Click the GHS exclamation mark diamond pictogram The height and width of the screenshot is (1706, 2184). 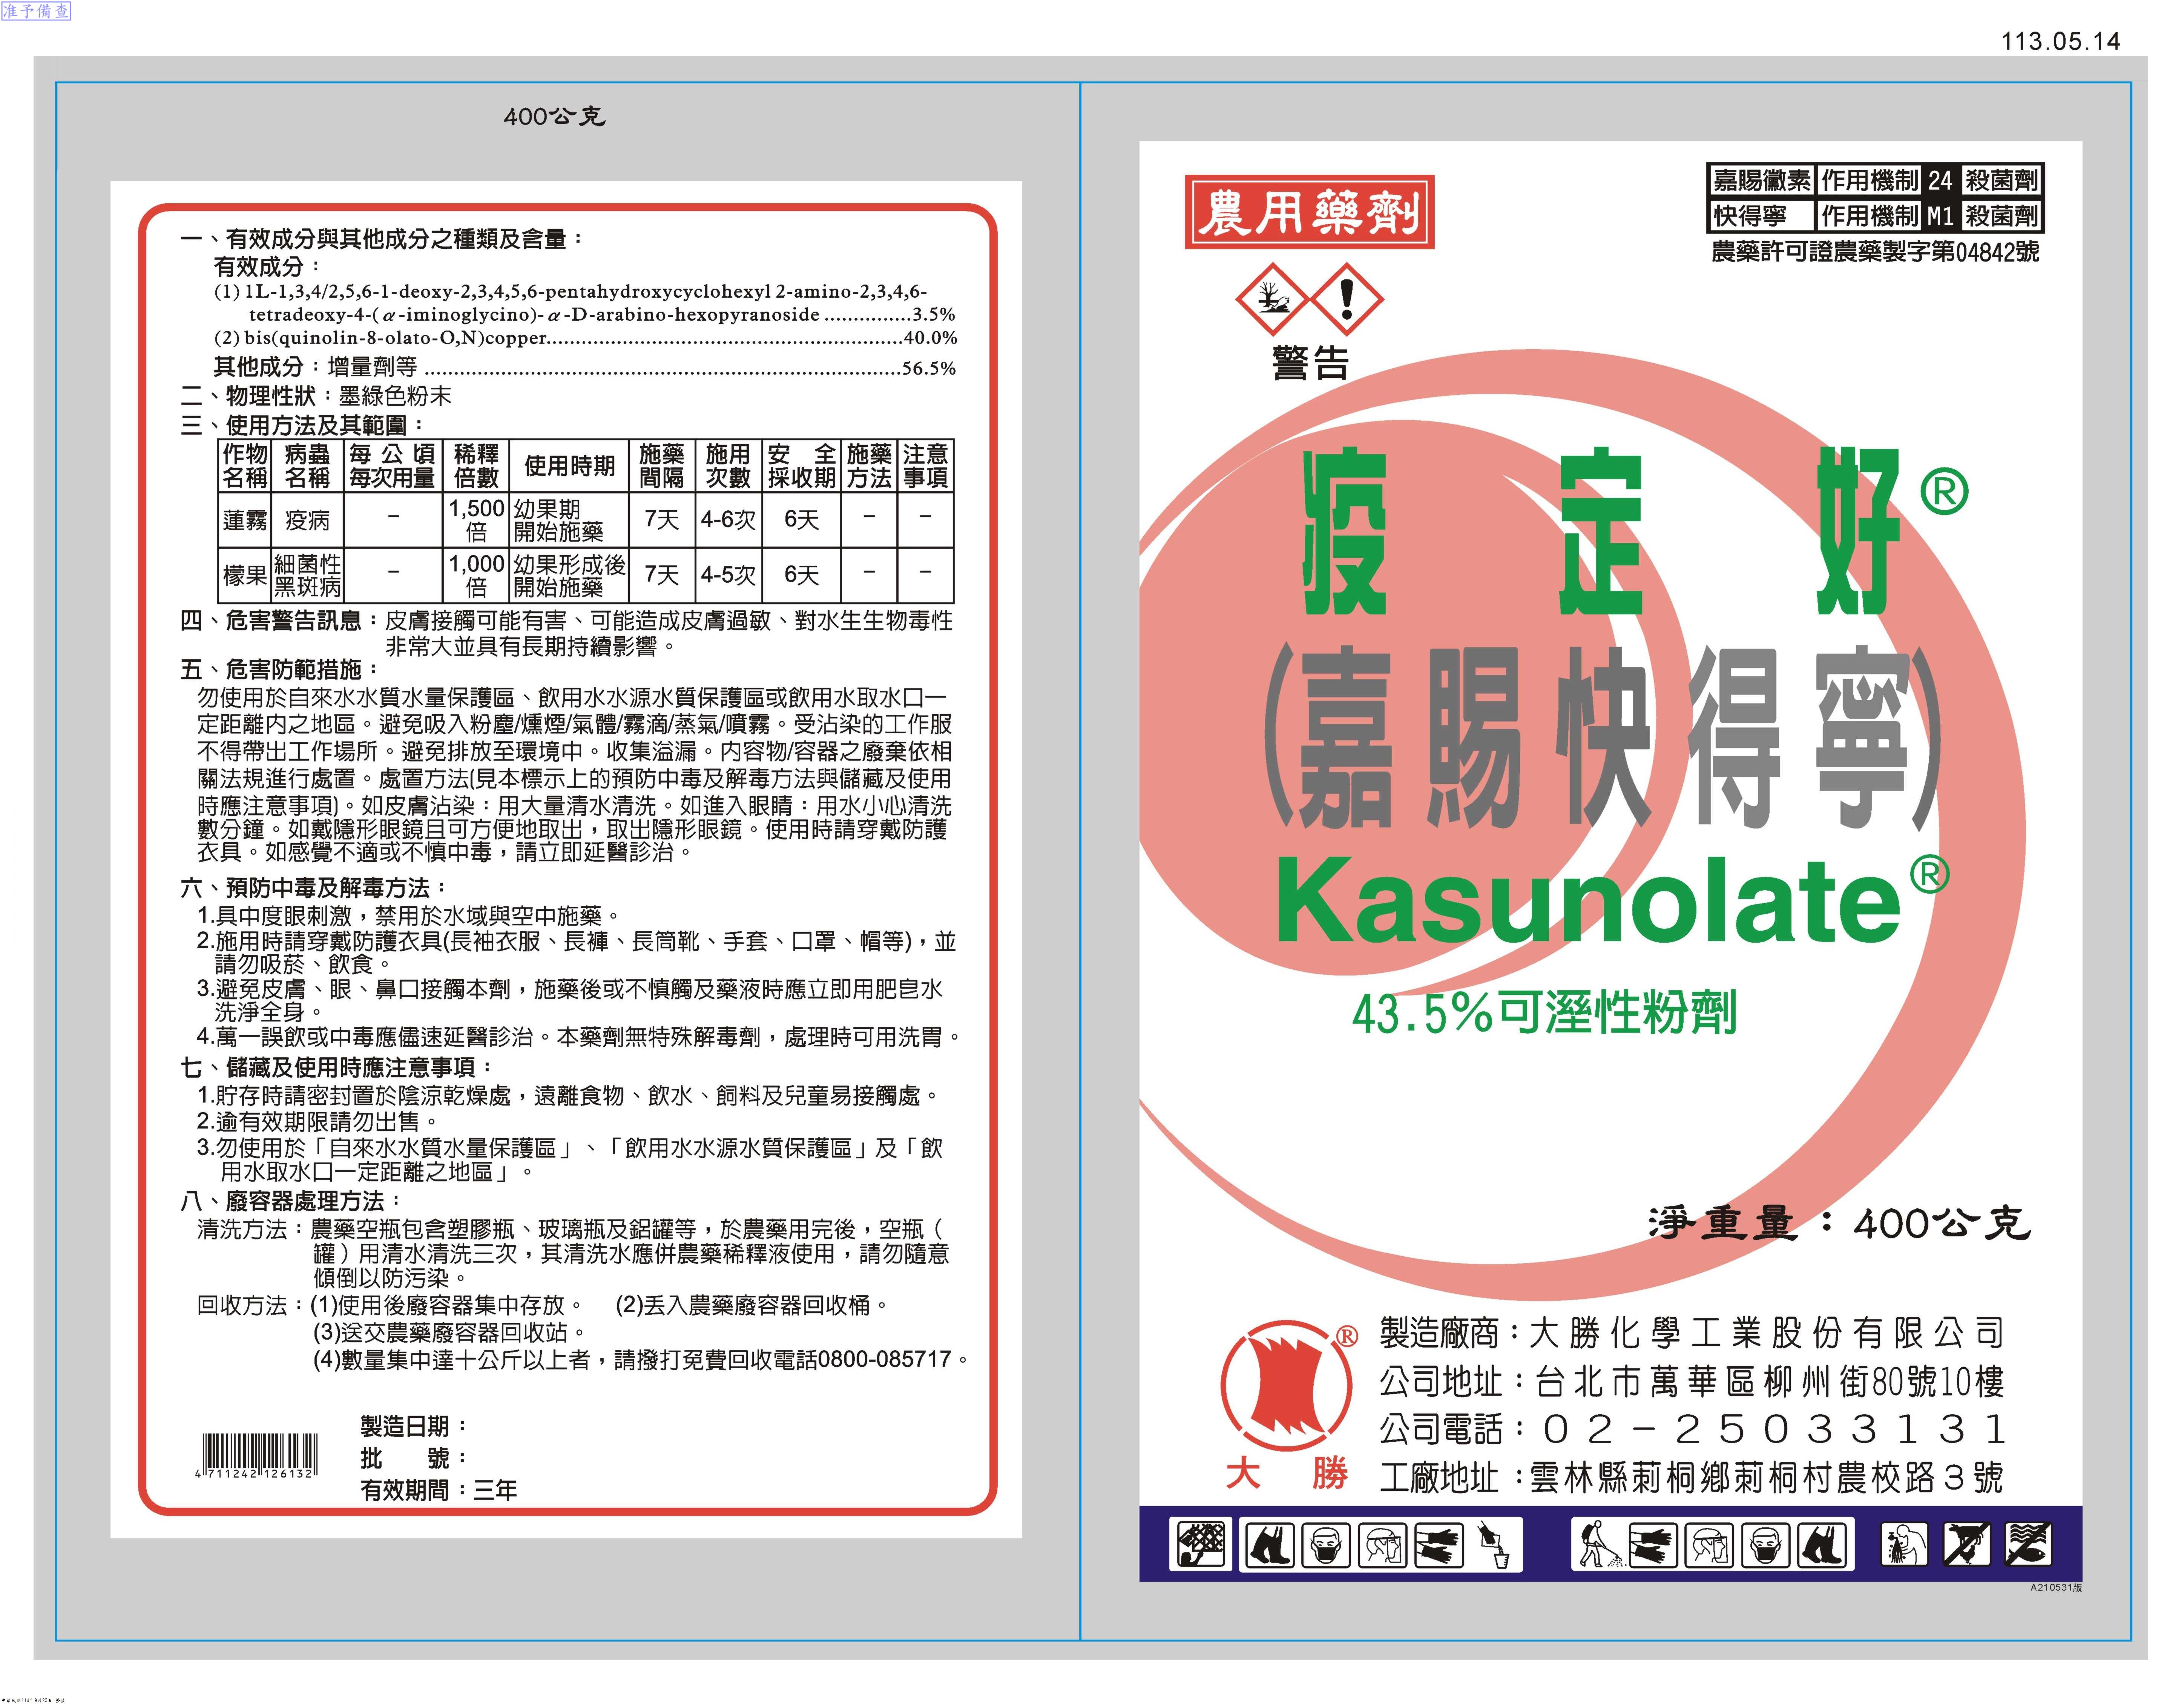coord(1347,299)
